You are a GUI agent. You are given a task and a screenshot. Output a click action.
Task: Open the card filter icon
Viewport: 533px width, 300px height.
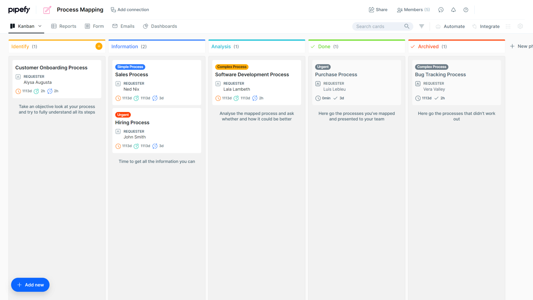(421, 26)
